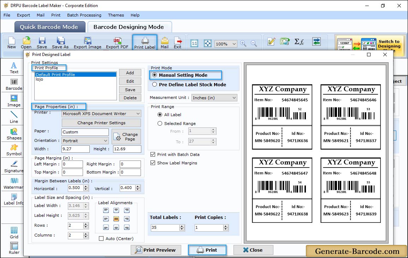Open the Printer dropdown list
The height and width of the screenshot is (258, 408).
click(x=101, y=114)
